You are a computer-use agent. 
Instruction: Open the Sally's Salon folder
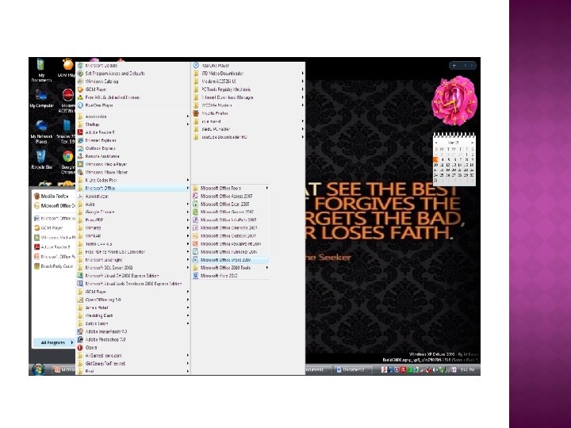[x=133, y=323]
